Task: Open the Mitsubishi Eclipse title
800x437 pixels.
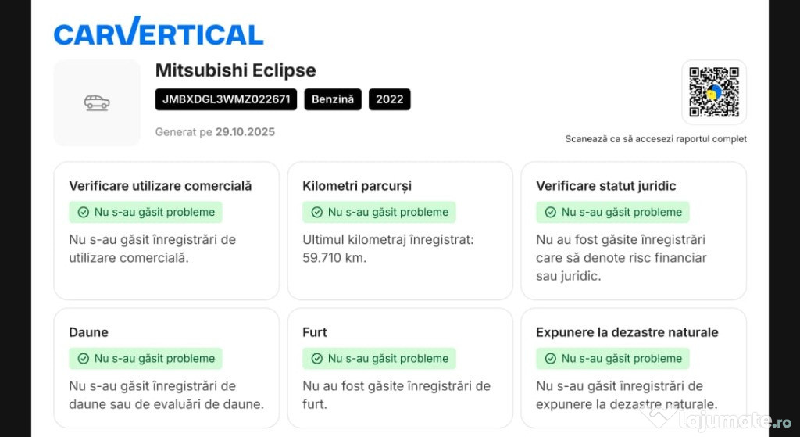Action: point(236,70)
